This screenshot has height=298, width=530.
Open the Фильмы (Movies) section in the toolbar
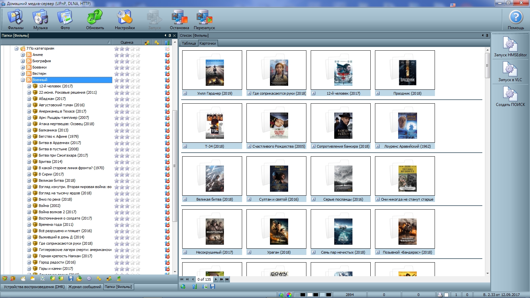point(15,20)
